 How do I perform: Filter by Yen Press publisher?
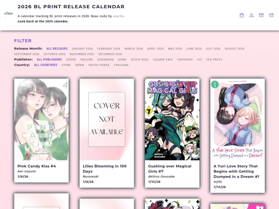click(214, 59)
